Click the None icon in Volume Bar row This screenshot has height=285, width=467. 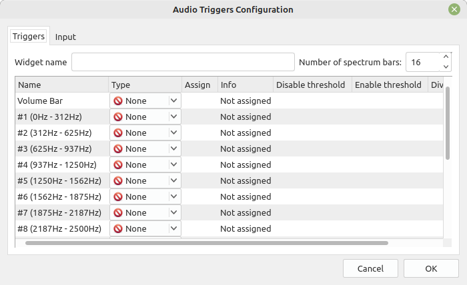click(118, 101)
